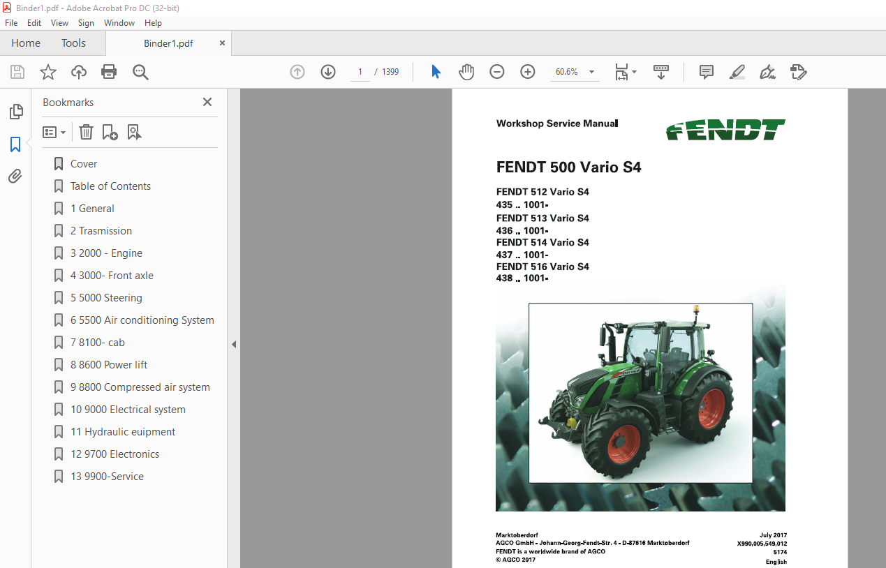
Task: Click the FENDT logo on the page
Action: pyautogui.click(x=725, y=130)
